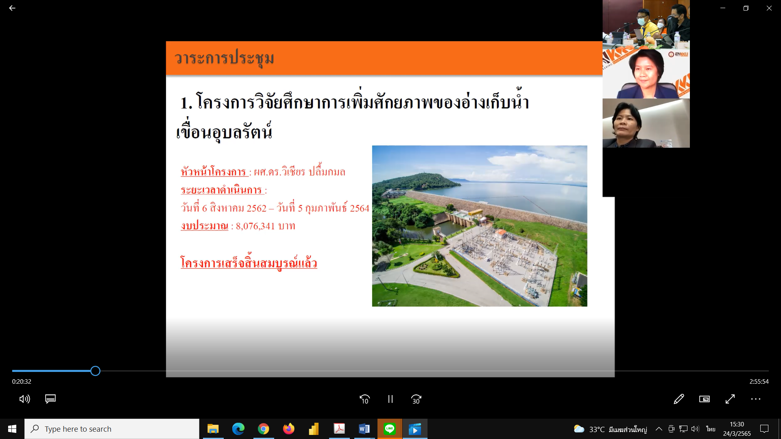Click the Type here to search box

[x=112, y=429]
